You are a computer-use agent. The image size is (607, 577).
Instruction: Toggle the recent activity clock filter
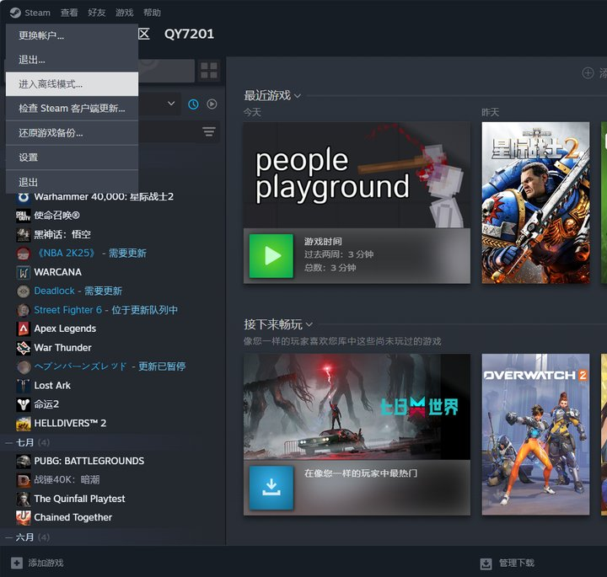pyautogui.click(x=193, y=104)
